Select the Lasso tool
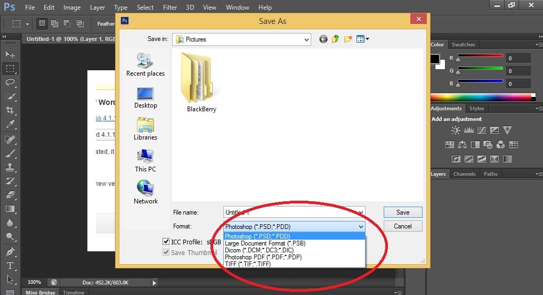543x295 pixels. [10, 83]
